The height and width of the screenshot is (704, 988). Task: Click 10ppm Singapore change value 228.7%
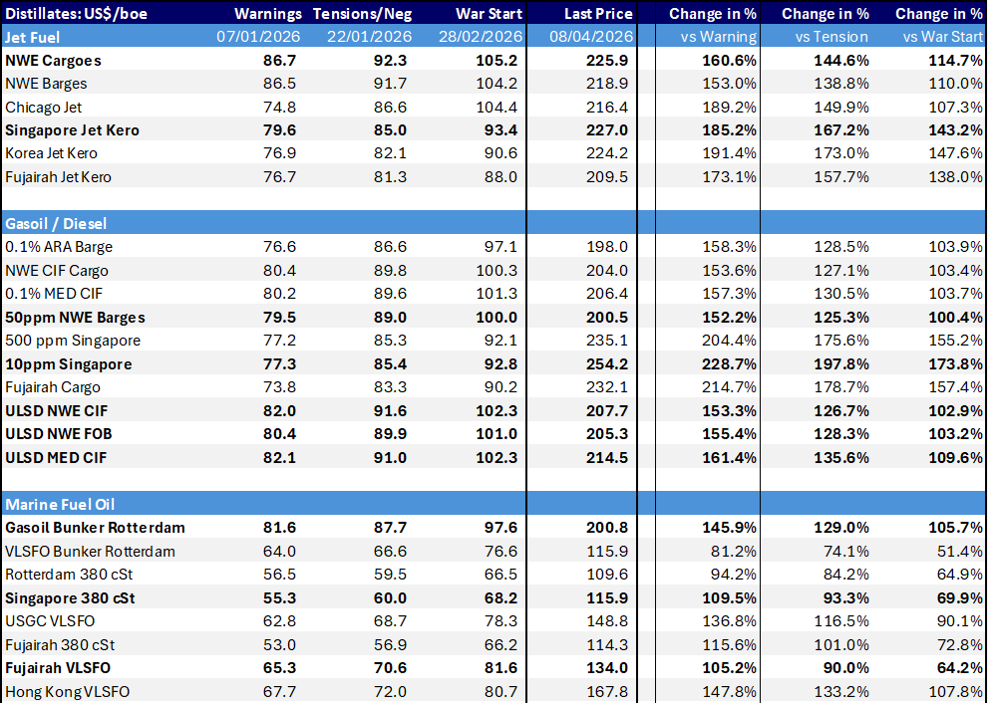pos(729,364)
